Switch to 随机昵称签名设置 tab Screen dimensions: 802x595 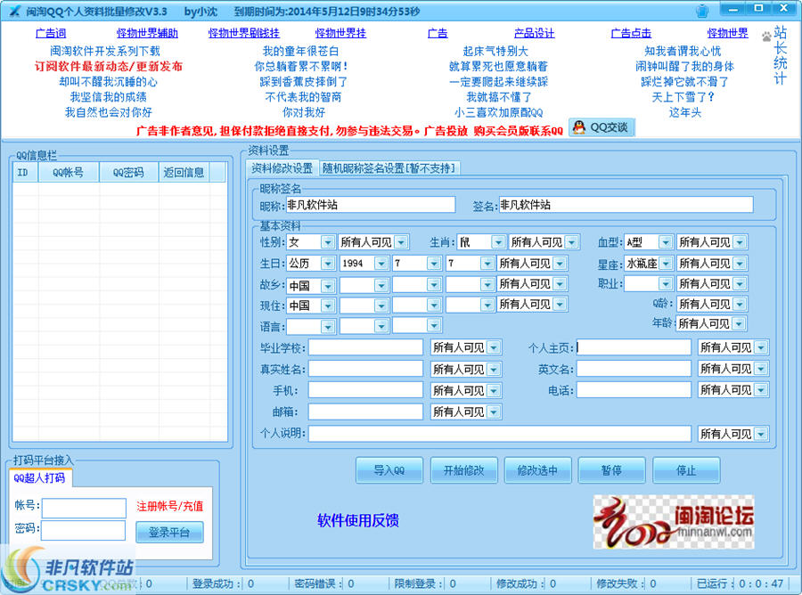click(x=389, y=168)
